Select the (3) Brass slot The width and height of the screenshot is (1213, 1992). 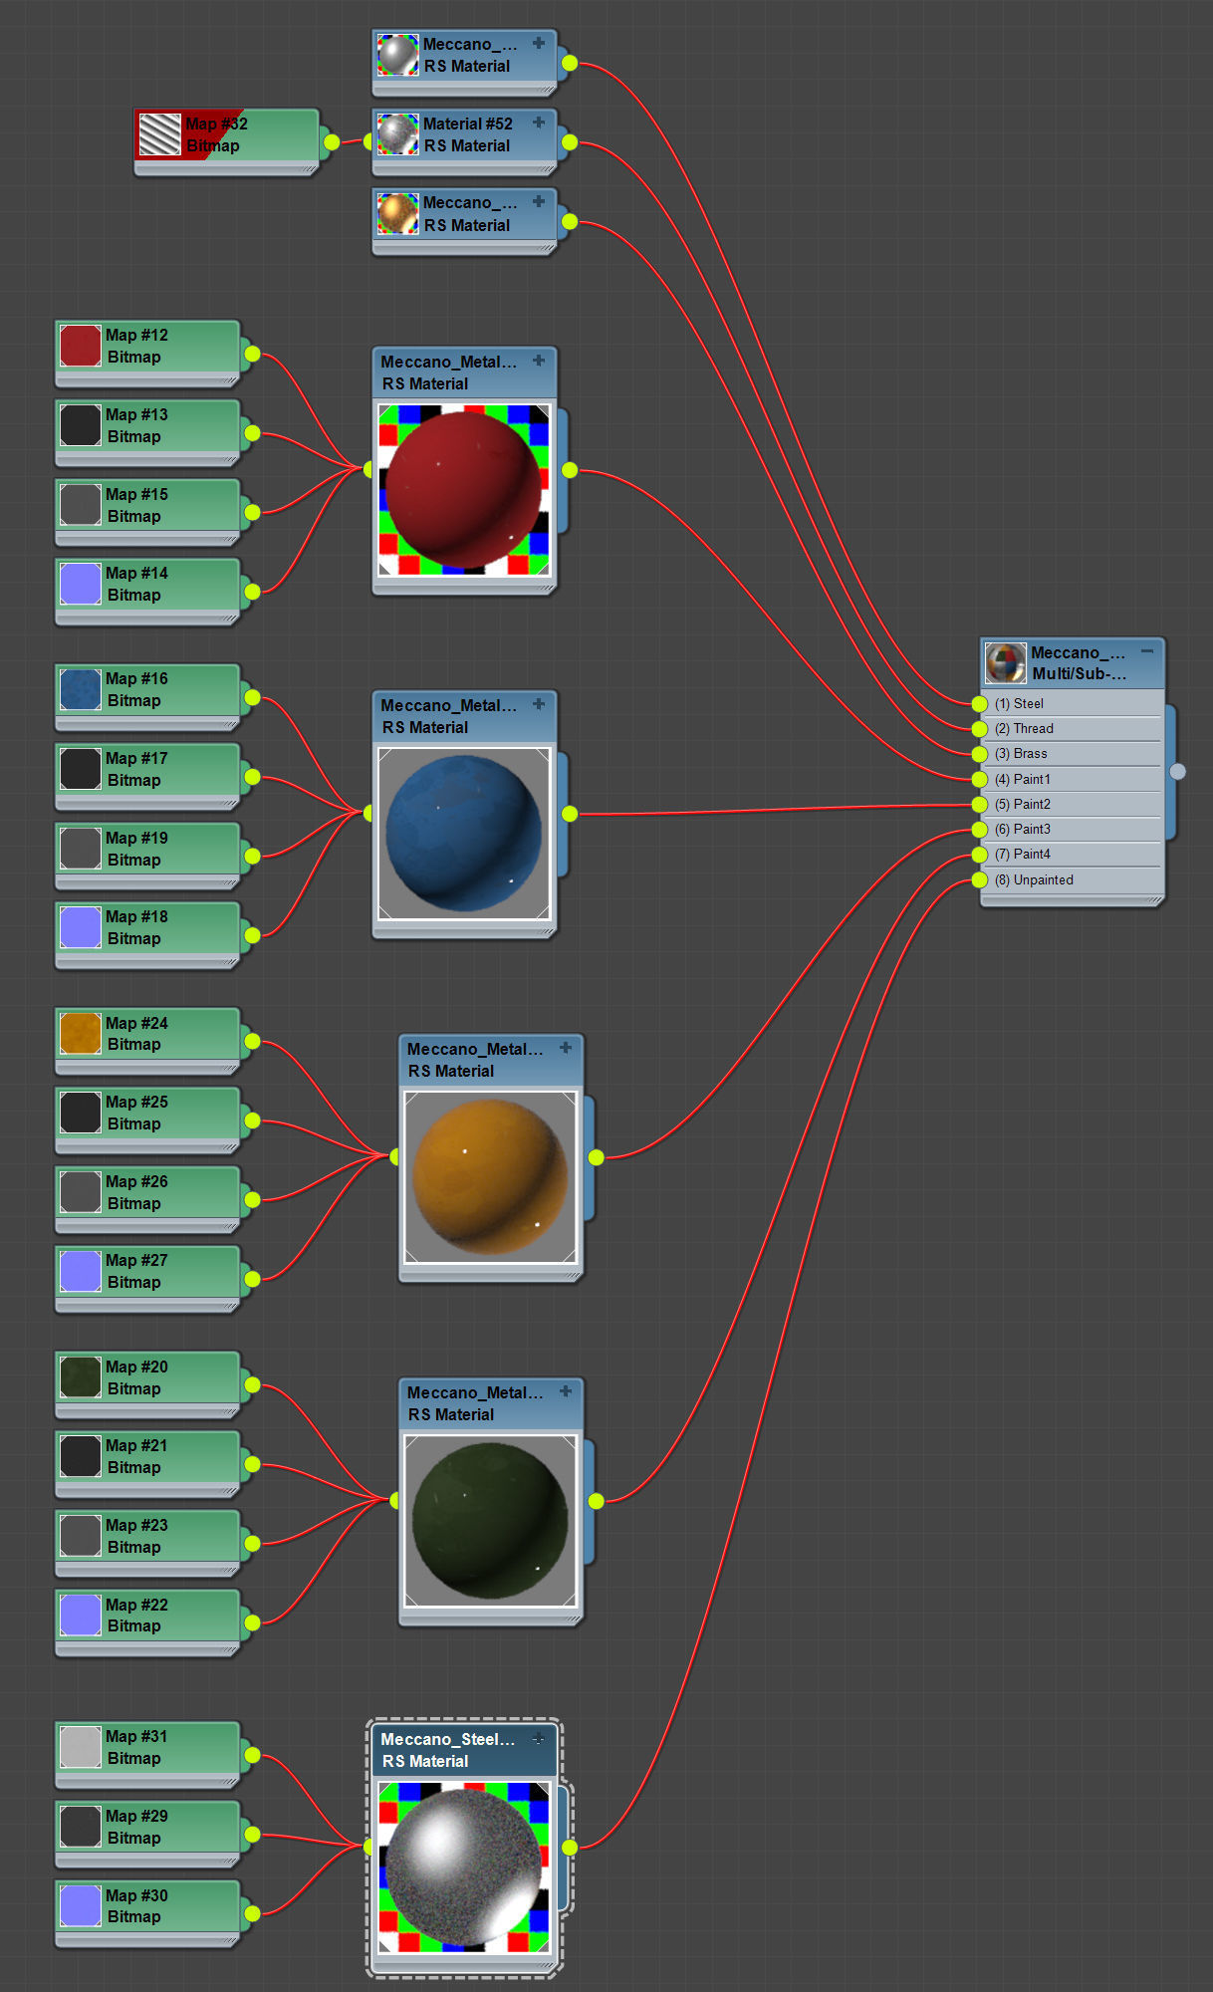click(x=1072, y=753)
